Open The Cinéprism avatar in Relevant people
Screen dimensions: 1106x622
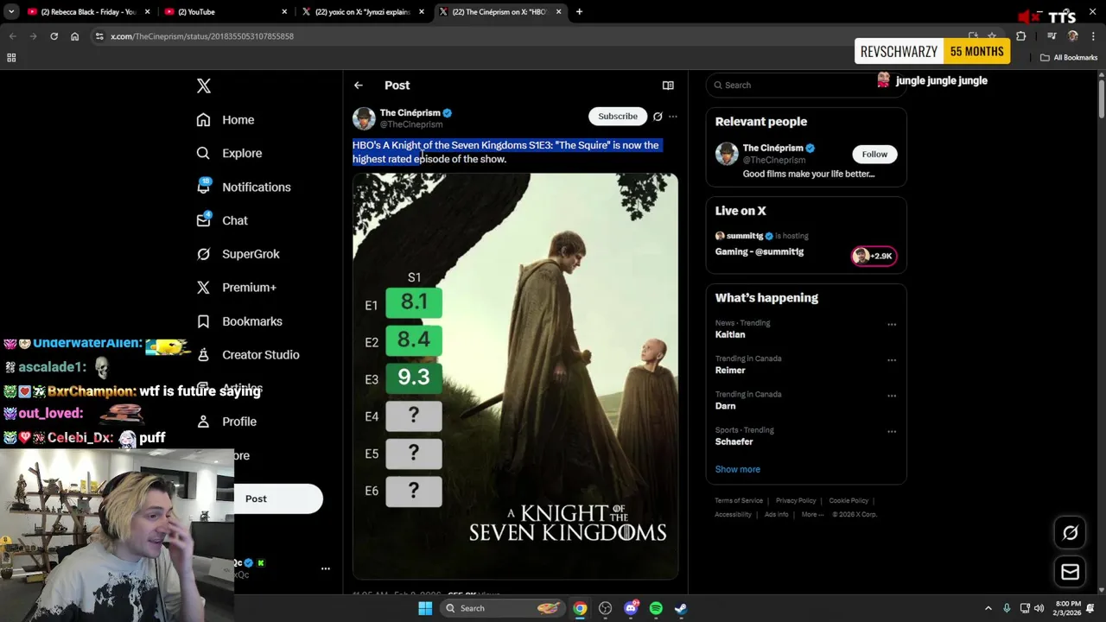point(727,154)
